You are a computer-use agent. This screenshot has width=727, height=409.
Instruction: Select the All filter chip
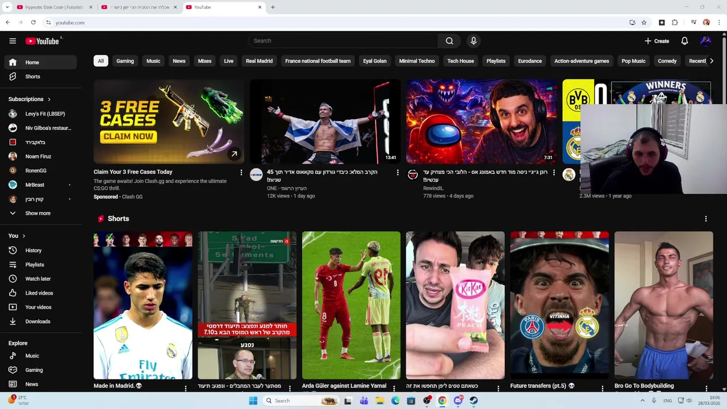101,61
